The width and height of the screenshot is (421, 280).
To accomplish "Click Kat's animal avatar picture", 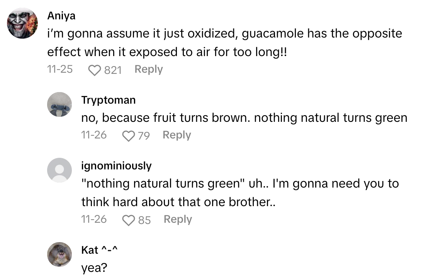I will click(x=59, y=254).
